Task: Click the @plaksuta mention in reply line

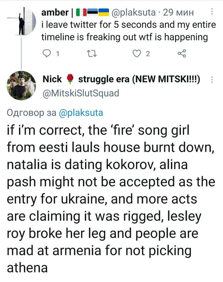Action: [x=79, y=113]
